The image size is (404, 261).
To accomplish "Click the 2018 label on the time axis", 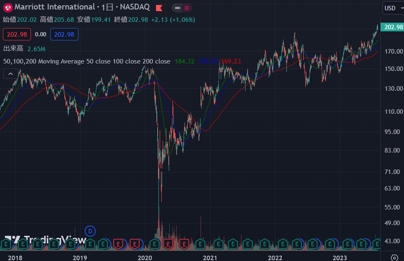I will (x=15, y=258).
